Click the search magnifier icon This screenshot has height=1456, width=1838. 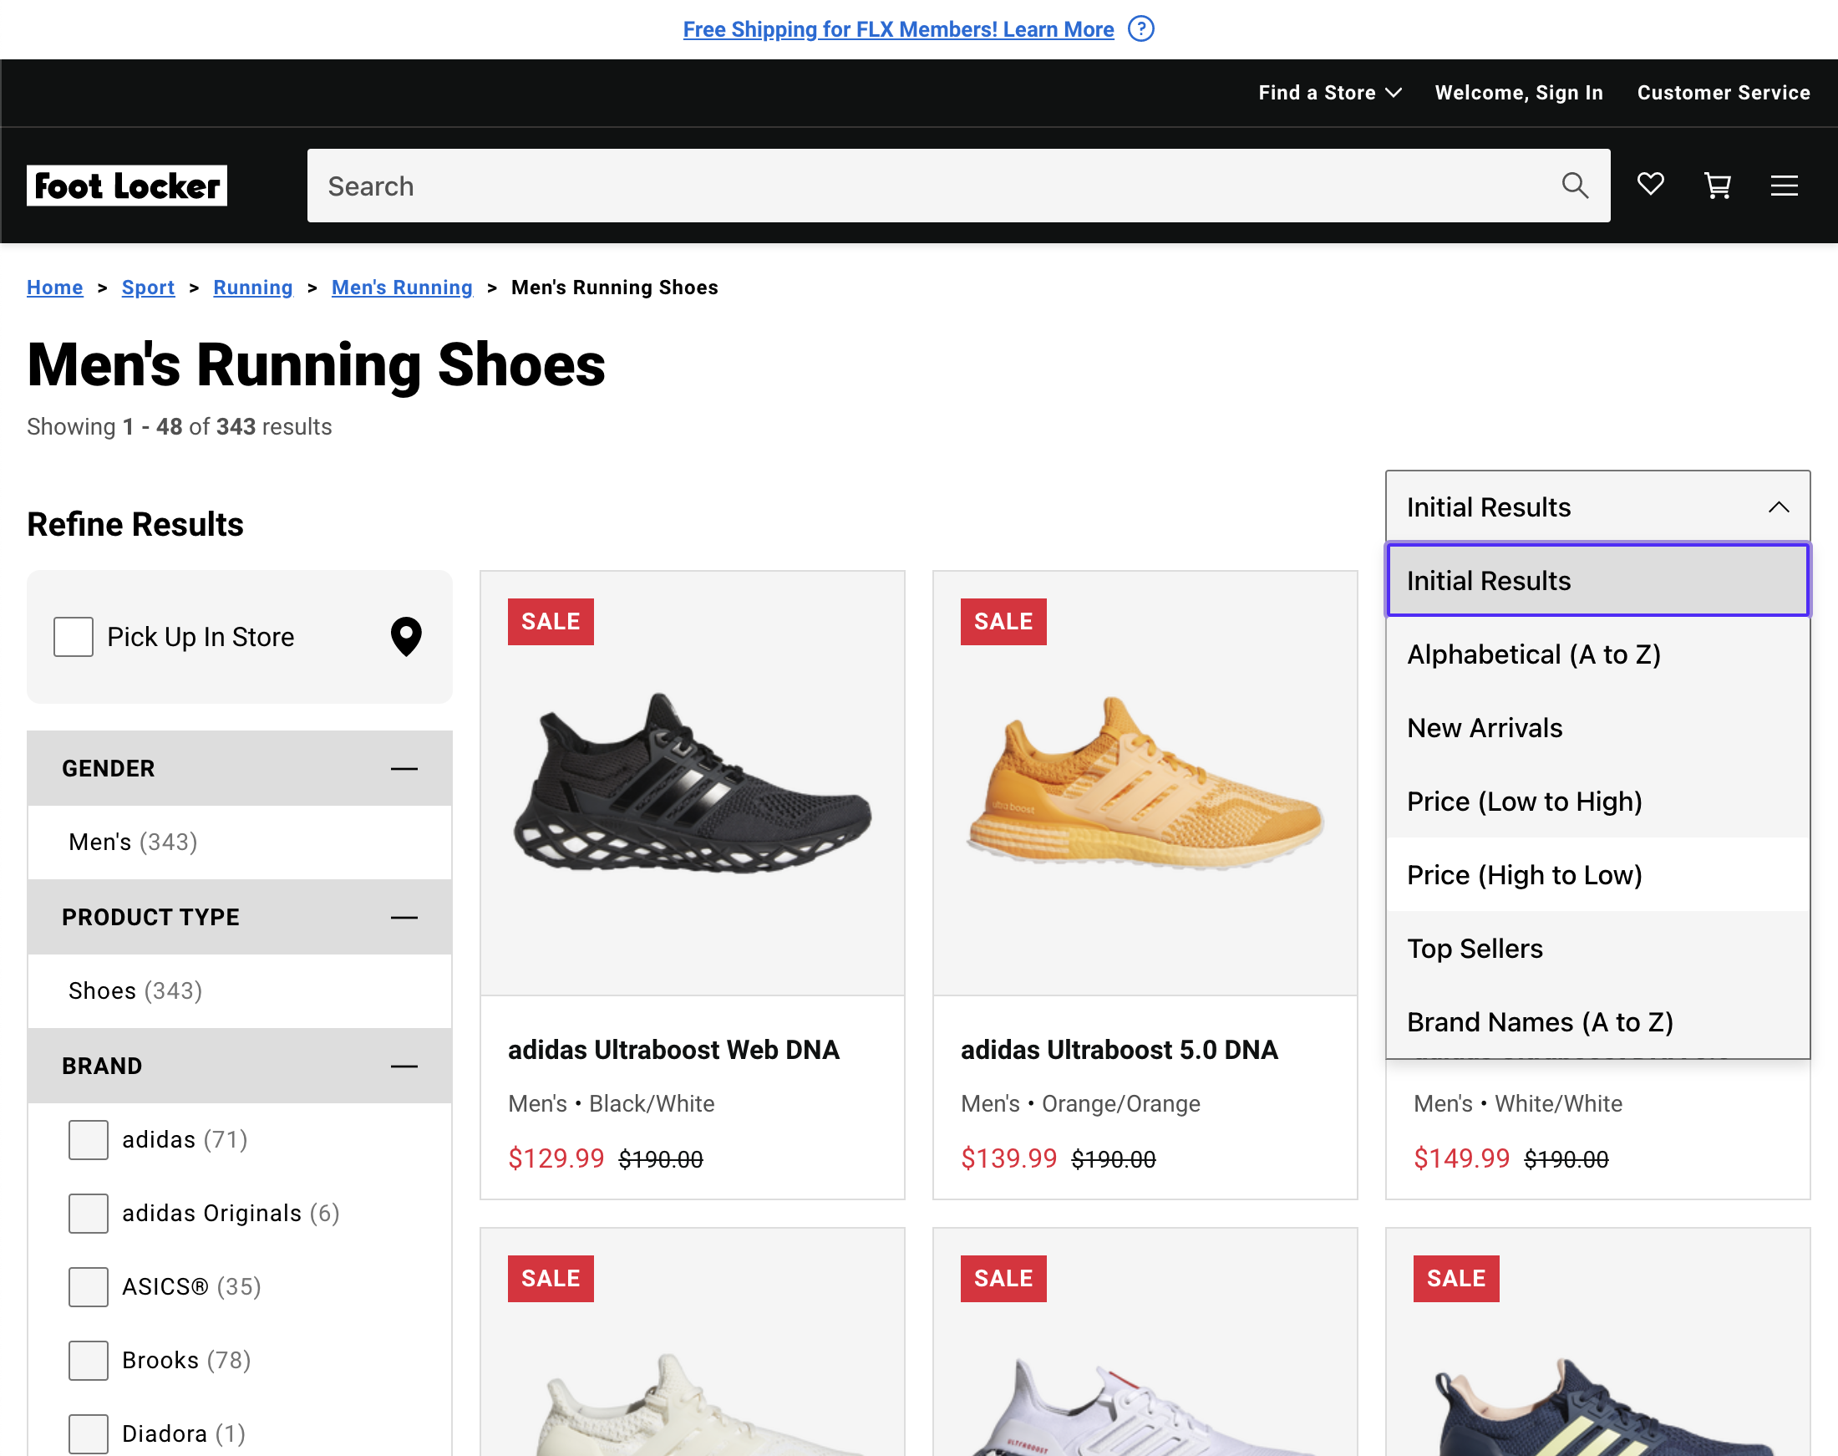pos(1575,184)
